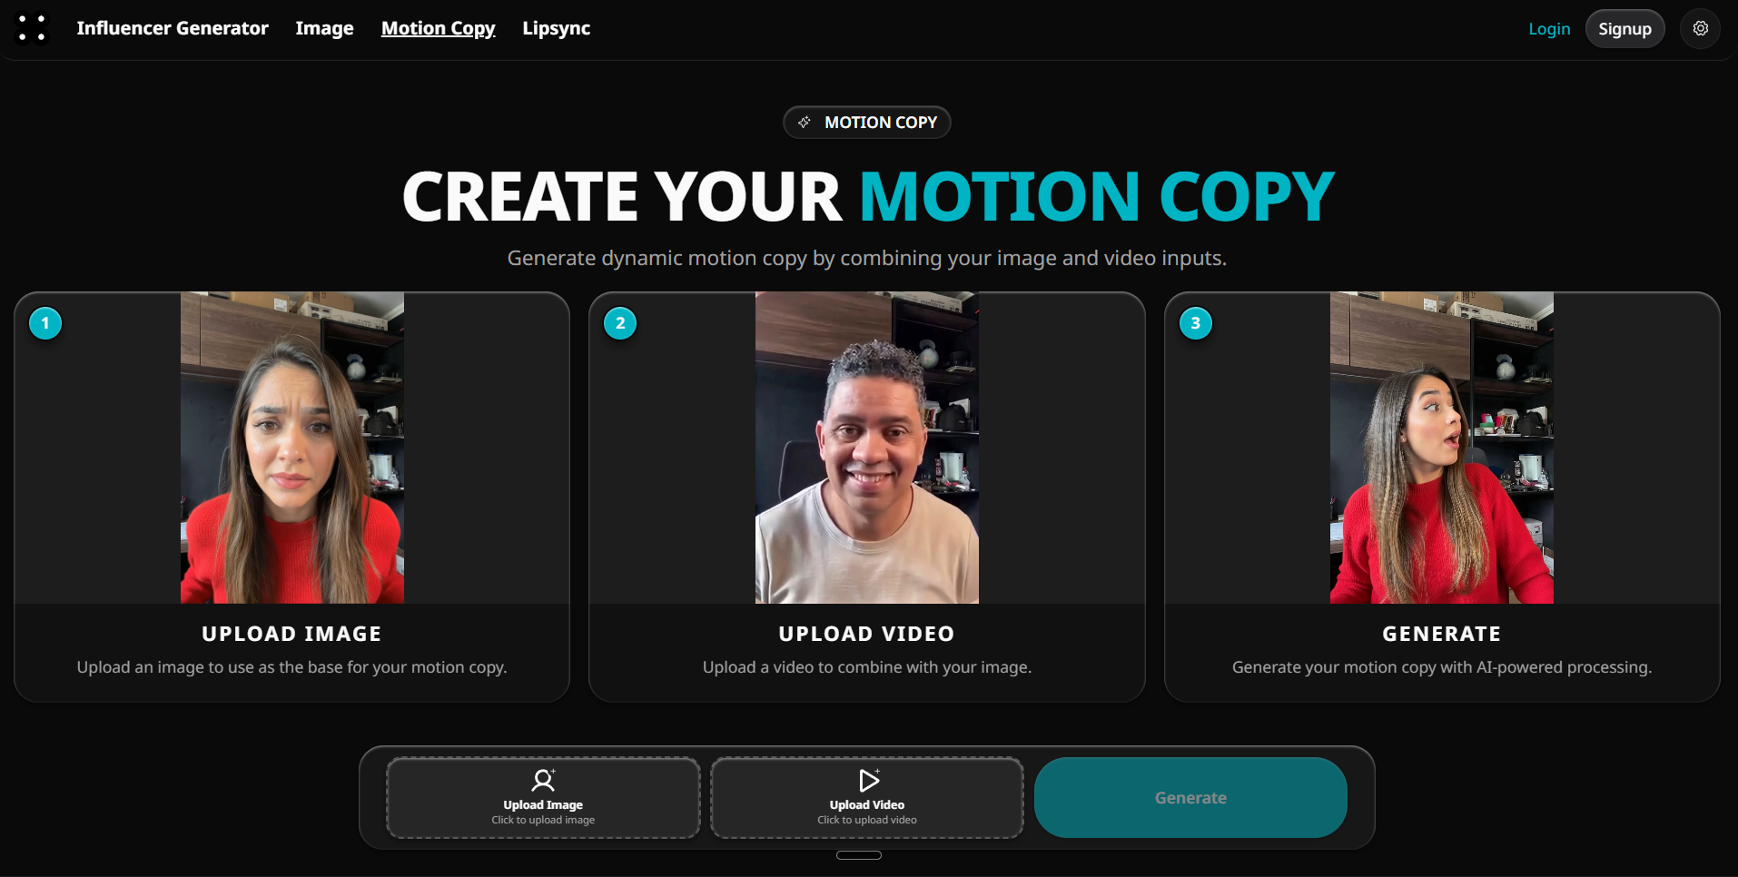Click the Upload Image dropzone
The image size is (1738, 877).
[x=543, y=798]
